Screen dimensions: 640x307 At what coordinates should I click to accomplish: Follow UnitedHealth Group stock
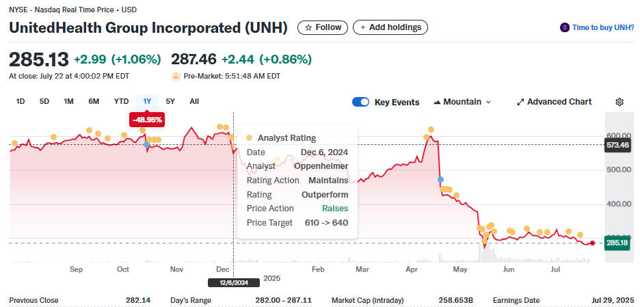coord(323,27)
